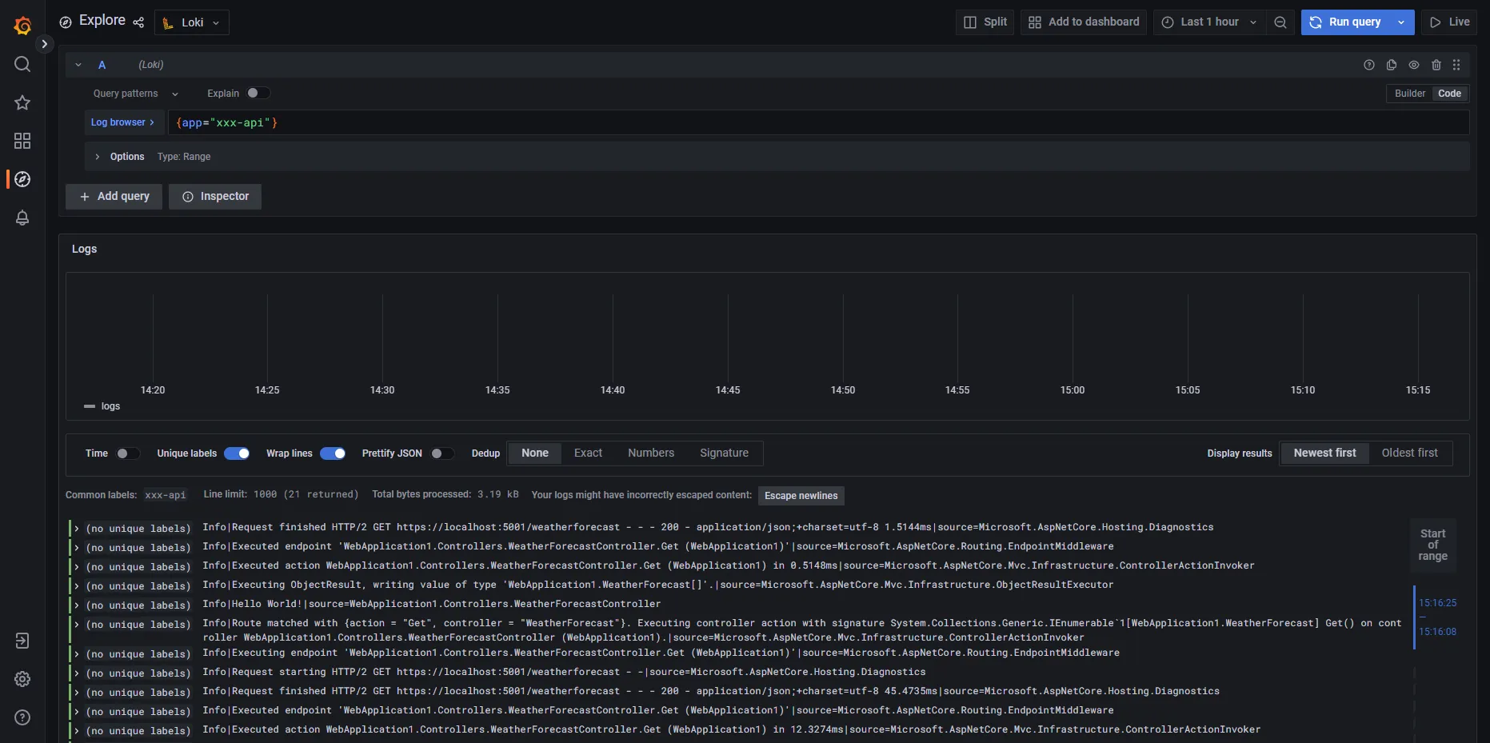This screenshot has width=1490, height=743.
Task: Click the zoom out time range icon
Action: [1280, 22]
